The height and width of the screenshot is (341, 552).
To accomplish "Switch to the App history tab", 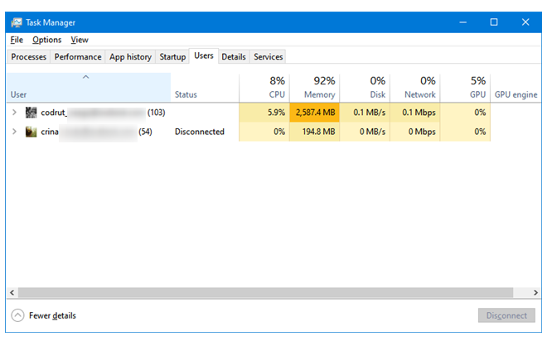I will tap(130, 56).
